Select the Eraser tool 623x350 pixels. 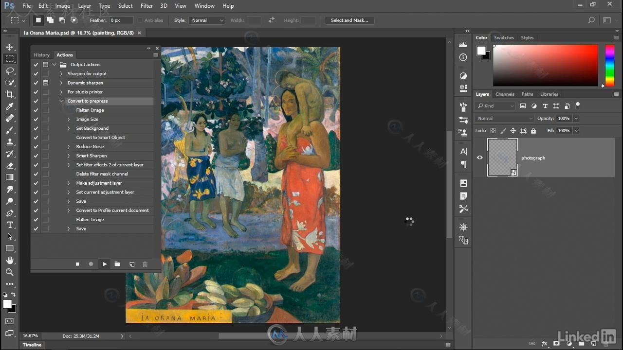(9, 166)
